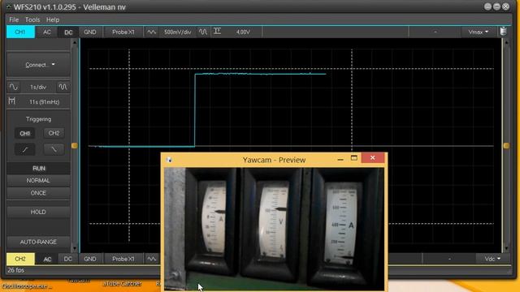
Task: Click the HOLD button
Action: click(x=38, y=212)
